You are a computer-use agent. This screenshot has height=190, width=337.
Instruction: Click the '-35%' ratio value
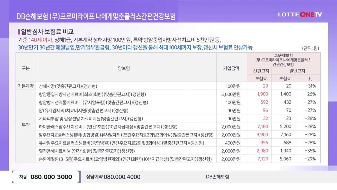coord(311,151)
